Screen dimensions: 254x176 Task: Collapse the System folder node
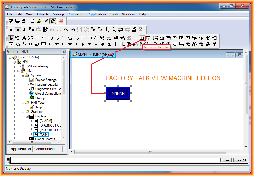point(23,75)
